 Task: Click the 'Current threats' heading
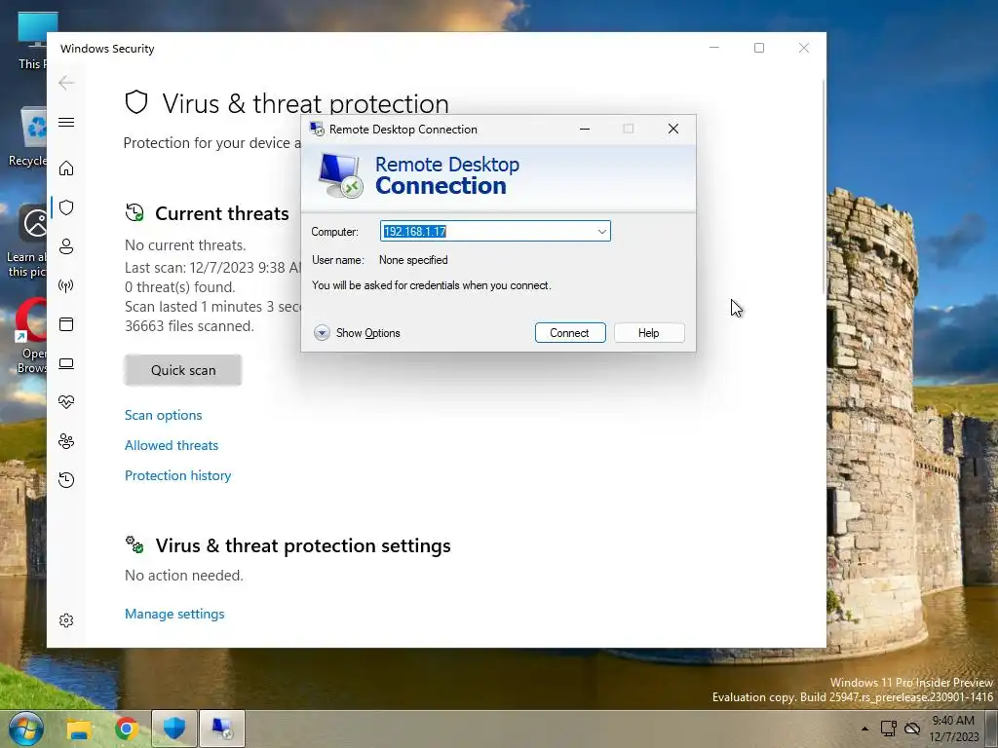pyautogui.click(x=222, y=213)
